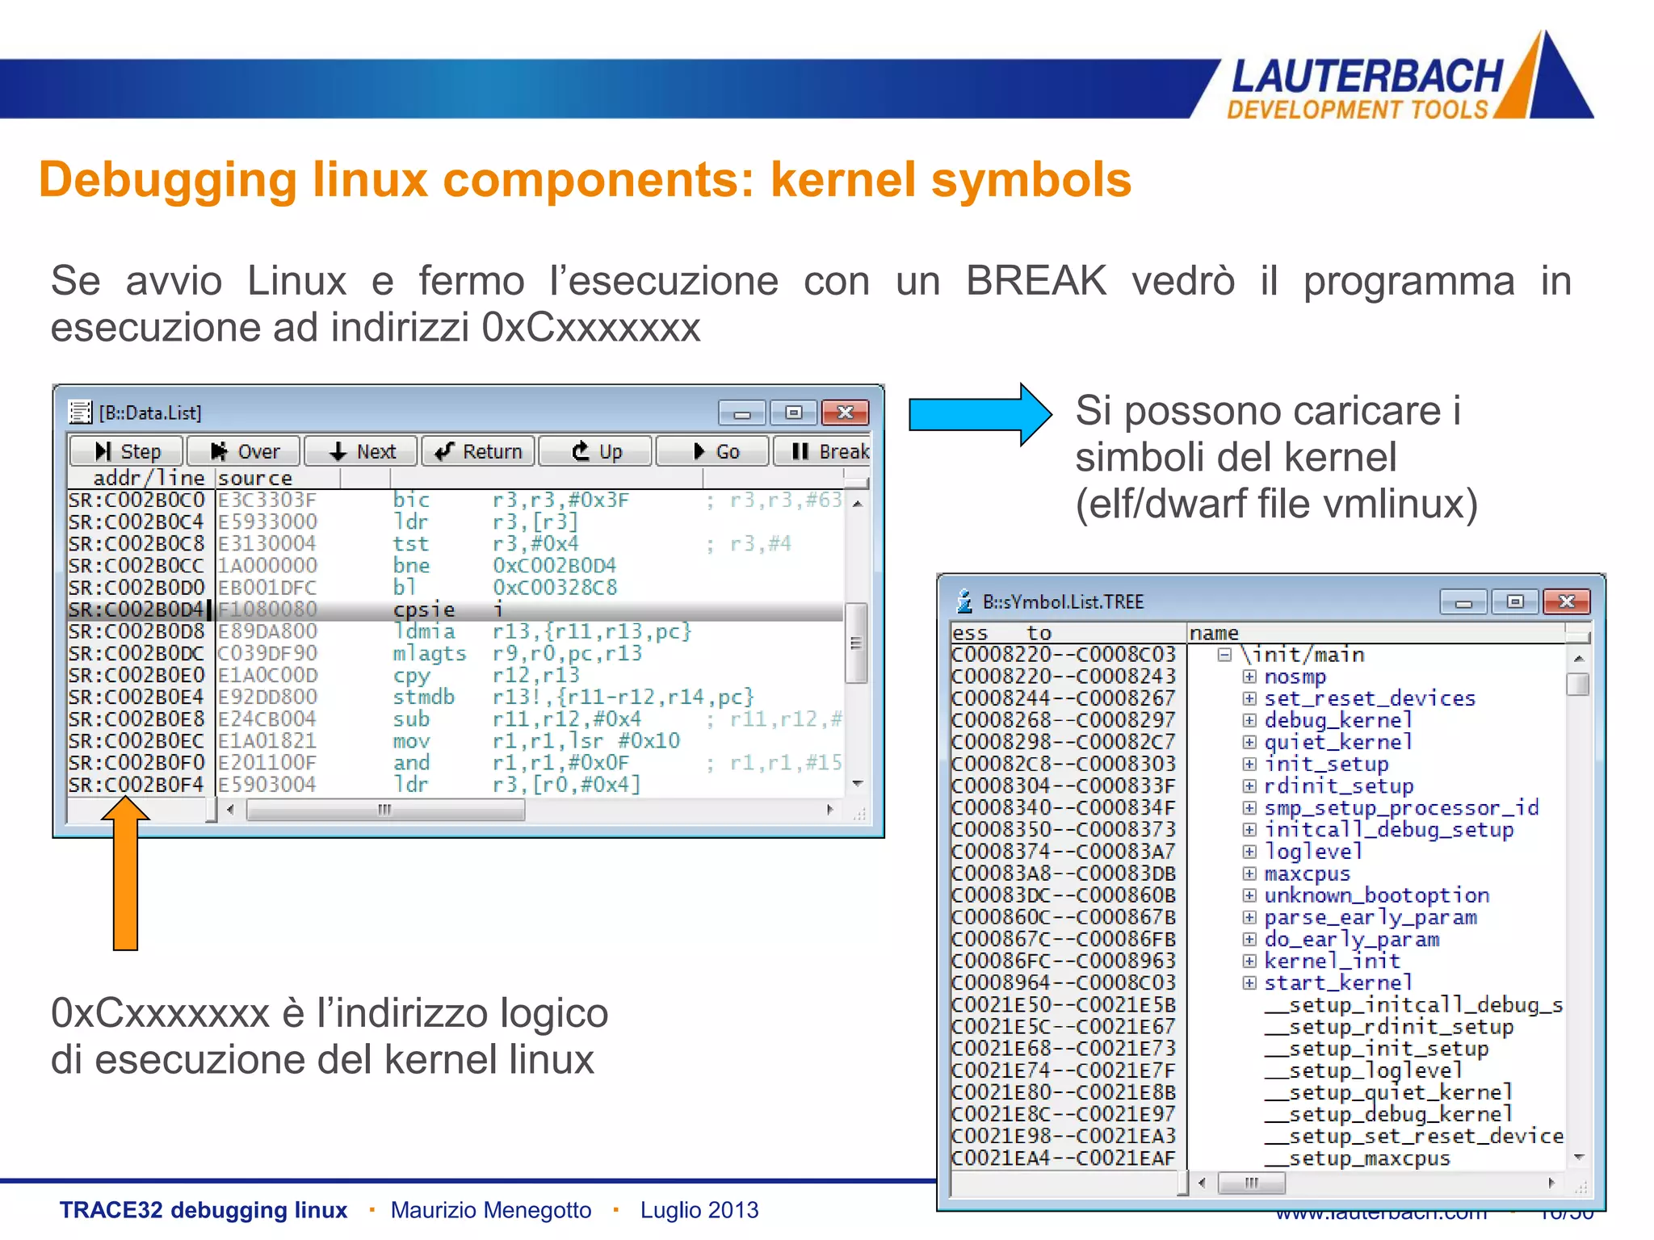The image size is (1654, 1240).
Task: Click branch target 0xC00328C8
Action: tap(555, 588)
